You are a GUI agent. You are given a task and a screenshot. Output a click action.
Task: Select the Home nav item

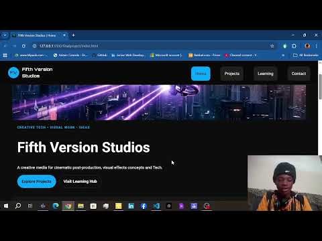click(201, 74)
